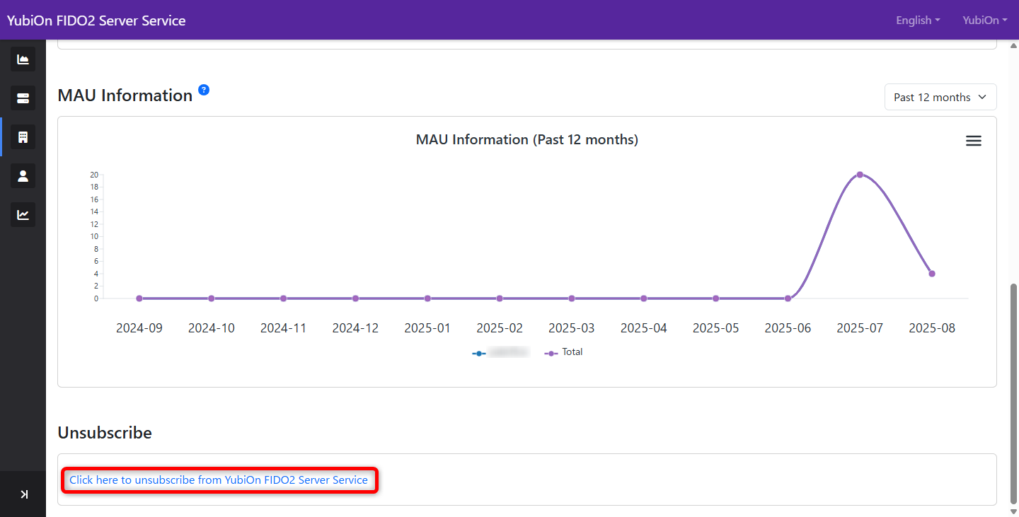The image size is (1019, 517).
Task: Open the YubiOn account dropdown
Action: (985, 21)
